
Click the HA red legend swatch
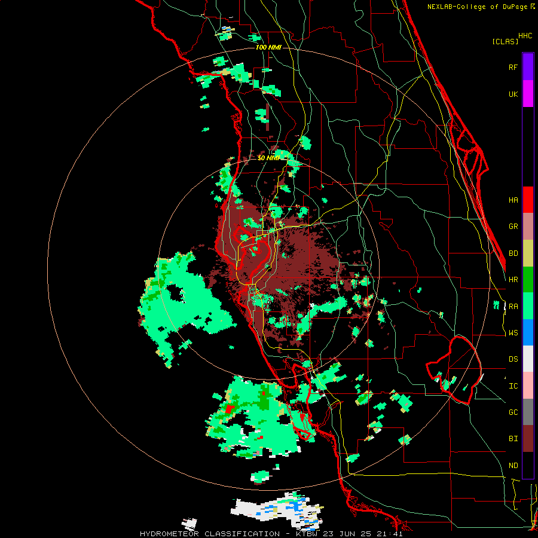(x=528, y=200)
